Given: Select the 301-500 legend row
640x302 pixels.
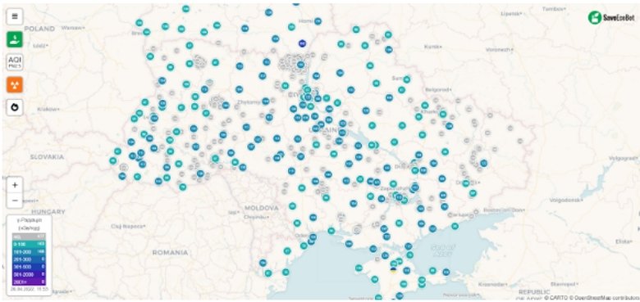Looking at the screenshot, I should [29, 267].
